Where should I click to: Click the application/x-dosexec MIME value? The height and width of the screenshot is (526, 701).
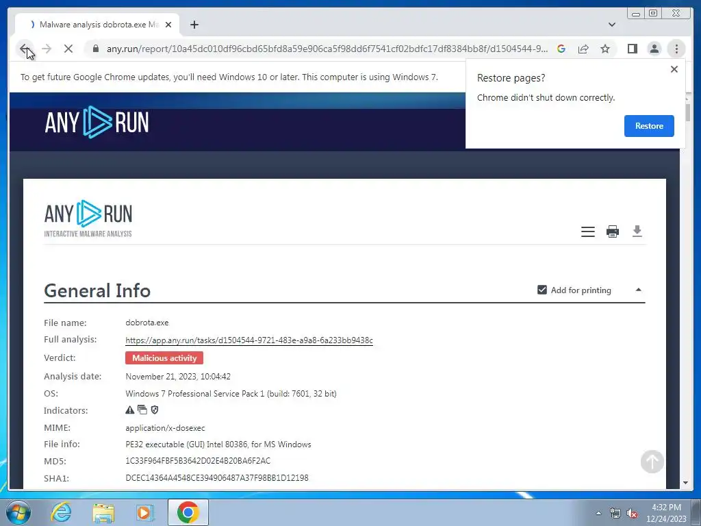tap(165, 428)
